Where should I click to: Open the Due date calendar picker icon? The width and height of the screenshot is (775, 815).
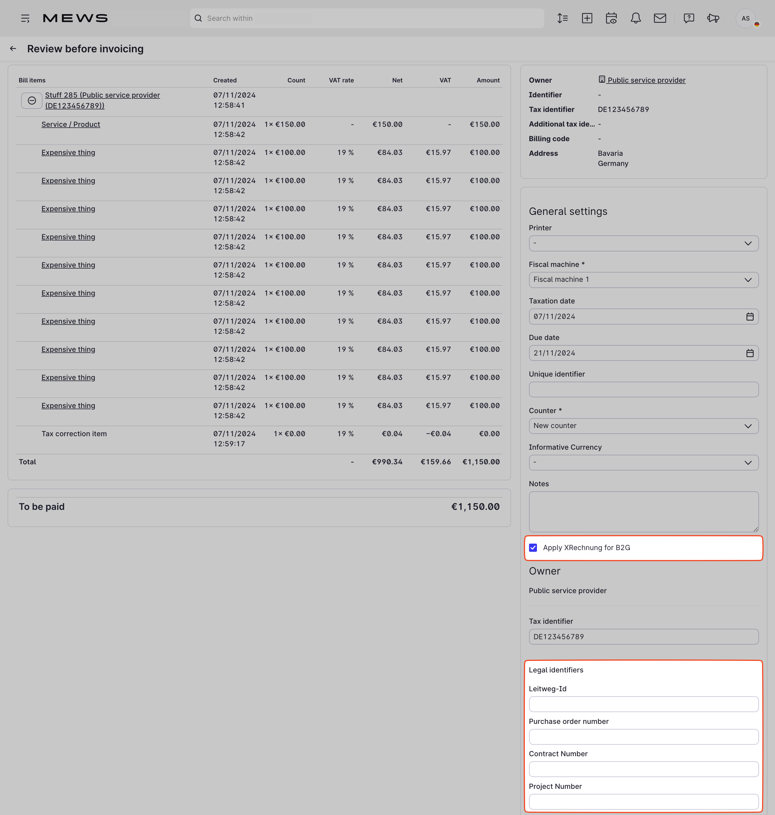point(750,353)
